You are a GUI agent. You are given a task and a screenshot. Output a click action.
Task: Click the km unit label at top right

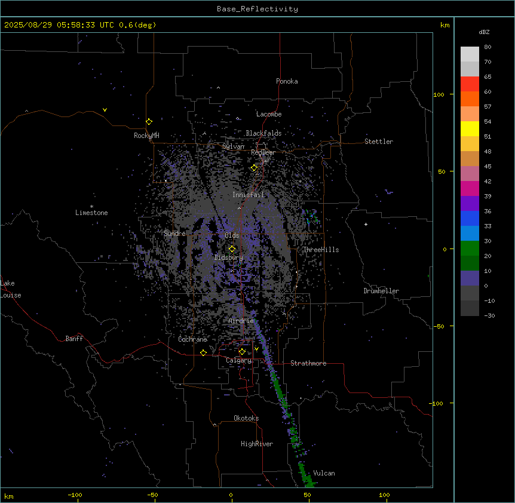coord(445,25)
